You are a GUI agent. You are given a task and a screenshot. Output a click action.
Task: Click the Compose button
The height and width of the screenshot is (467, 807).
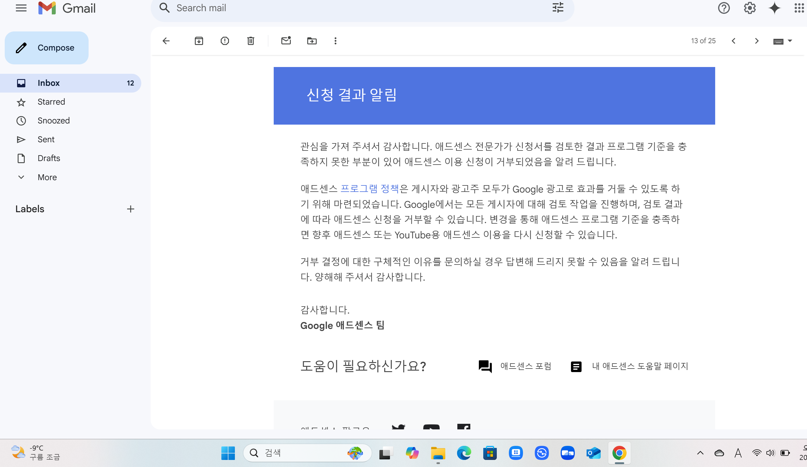click(47, 48)
